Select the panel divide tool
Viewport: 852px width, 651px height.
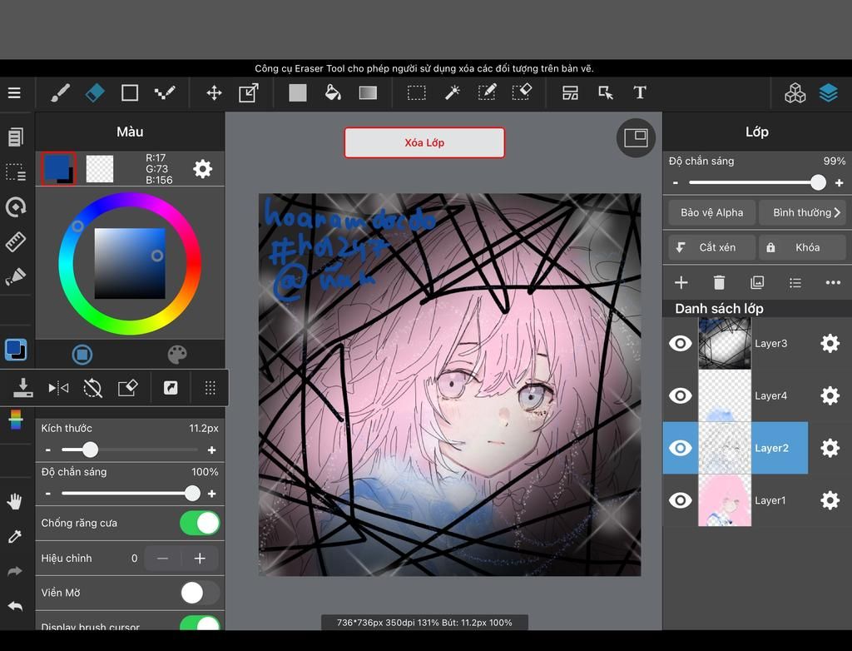click(x=570, y=93)
